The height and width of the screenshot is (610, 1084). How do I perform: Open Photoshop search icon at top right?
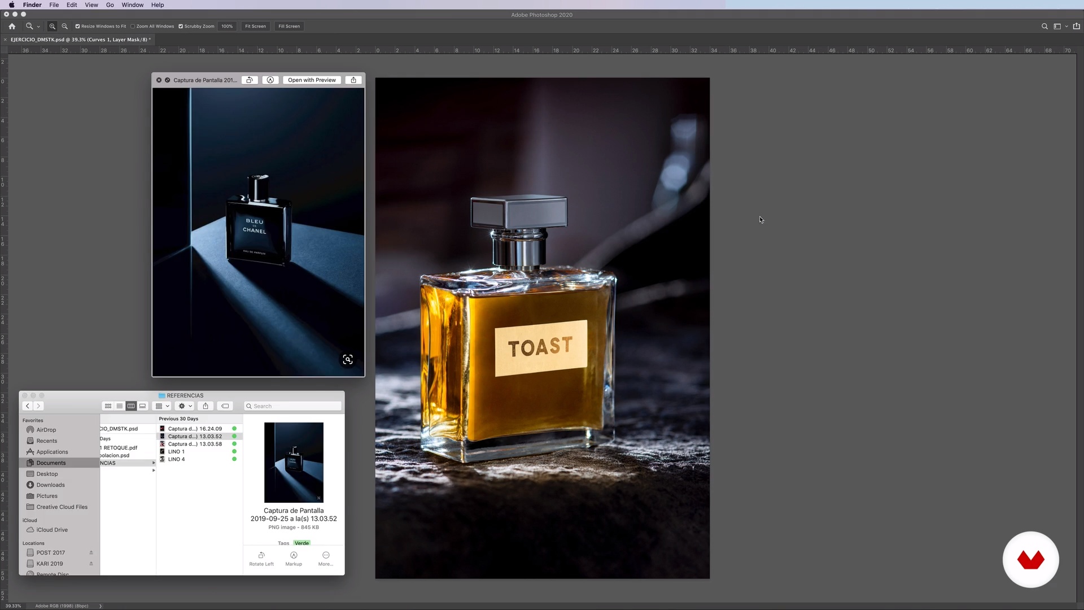click(1044, 26)
